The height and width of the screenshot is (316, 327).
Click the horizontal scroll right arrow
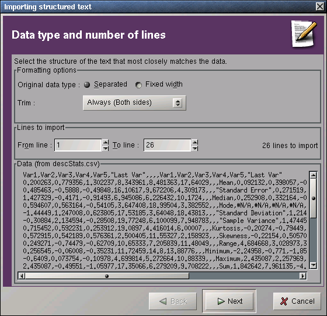pos(303,276)
